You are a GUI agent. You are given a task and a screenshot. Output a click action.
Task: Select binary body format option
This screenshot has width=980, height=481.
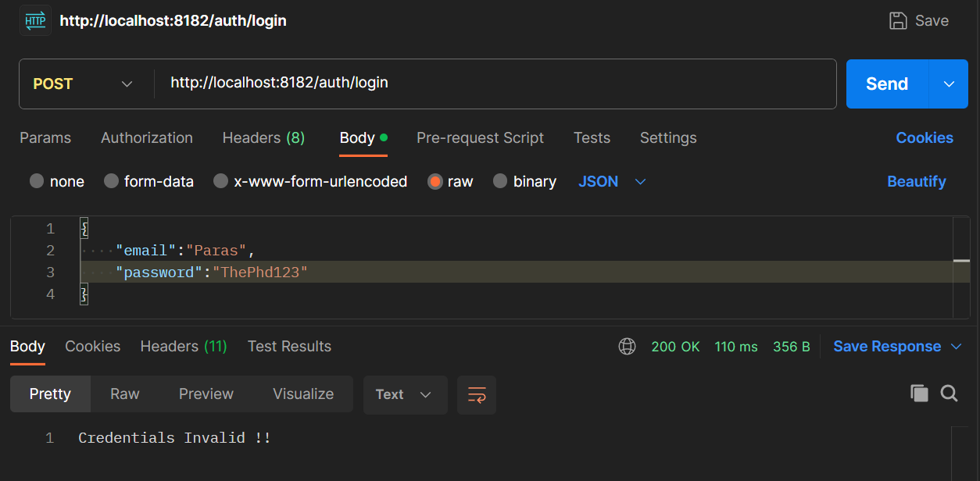(500, 181)
